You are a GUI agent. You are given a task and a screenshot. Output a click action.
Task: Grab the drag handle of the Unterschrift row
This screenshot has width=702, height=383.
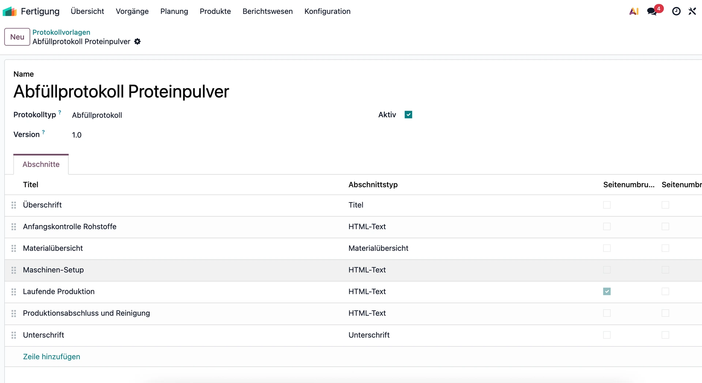14,335
